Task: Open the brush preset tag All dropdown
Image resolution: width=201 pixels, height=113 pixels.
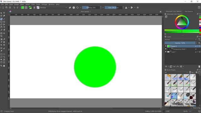Action: click(x=176, y=73)
